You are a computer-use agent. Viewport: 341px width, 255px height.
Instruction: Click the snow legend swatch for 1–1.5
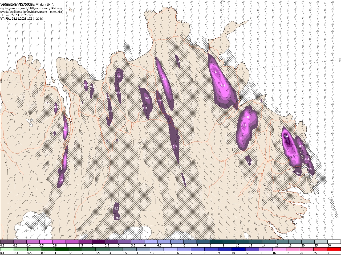pyautogui.click(x=72, y=242)
